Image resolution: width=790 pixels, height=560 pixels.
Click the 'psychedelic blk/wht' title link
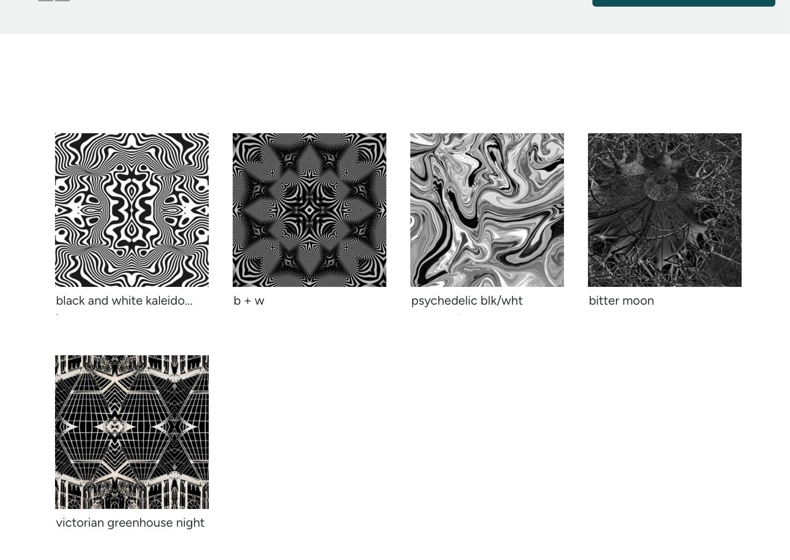[467, 301]
